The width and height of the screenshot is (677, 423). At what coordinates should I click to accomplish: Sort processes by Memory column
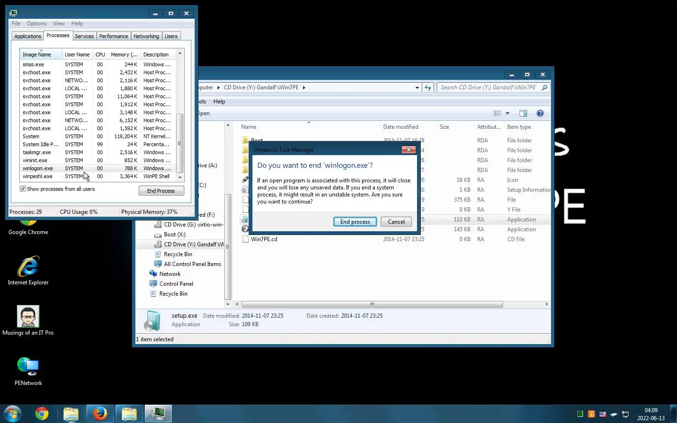tap(124, 55)
